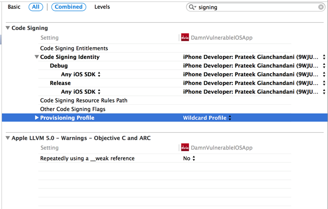Open the Repeatedly using __weak reference dropdown
This screenshot has height=209, width=328.
point(189,158)
